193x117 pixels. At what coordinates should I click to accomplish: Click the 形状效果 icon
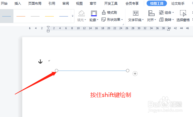(104, 19)
